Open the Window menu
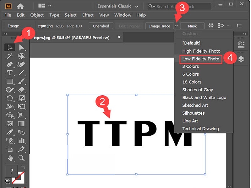251x188 pixels. coord(123,15)
